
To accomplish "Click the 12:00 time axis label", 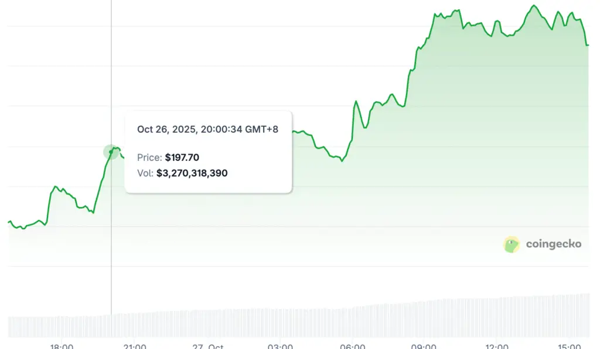I will (497, 346).
